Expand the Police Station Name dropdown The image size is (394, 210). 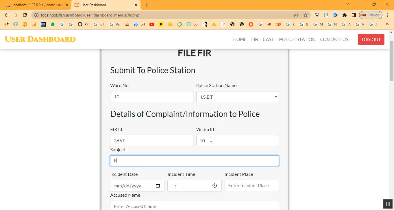[x=237, y=97]
